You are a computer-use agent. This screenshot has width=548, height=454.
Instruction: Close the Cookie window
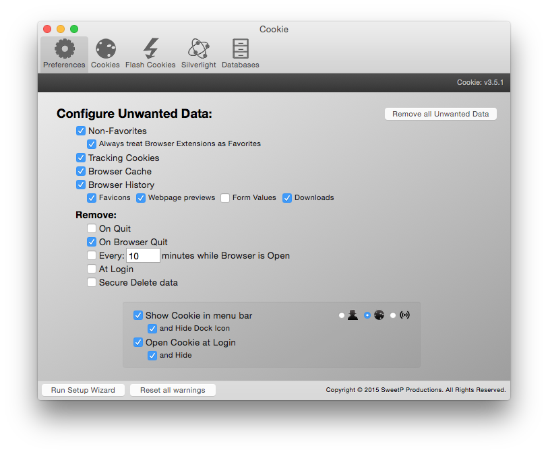pos(47,29)
